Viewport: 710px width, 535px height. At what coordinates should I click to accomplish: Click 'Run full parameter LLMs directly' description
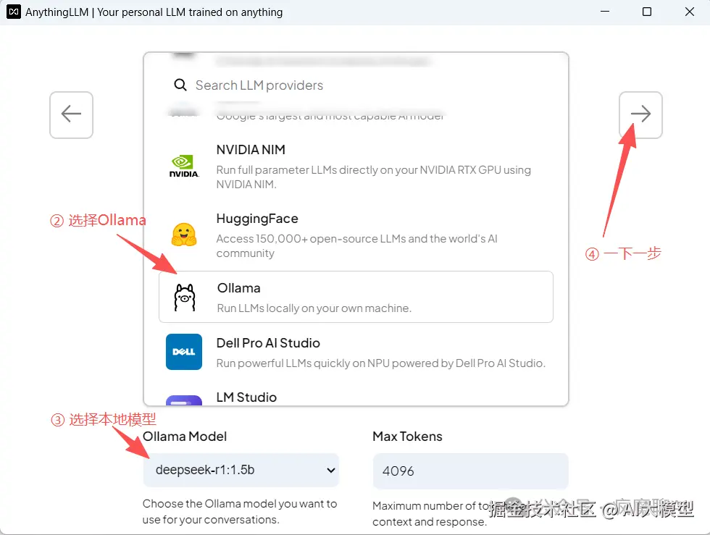tap(374, 177)
